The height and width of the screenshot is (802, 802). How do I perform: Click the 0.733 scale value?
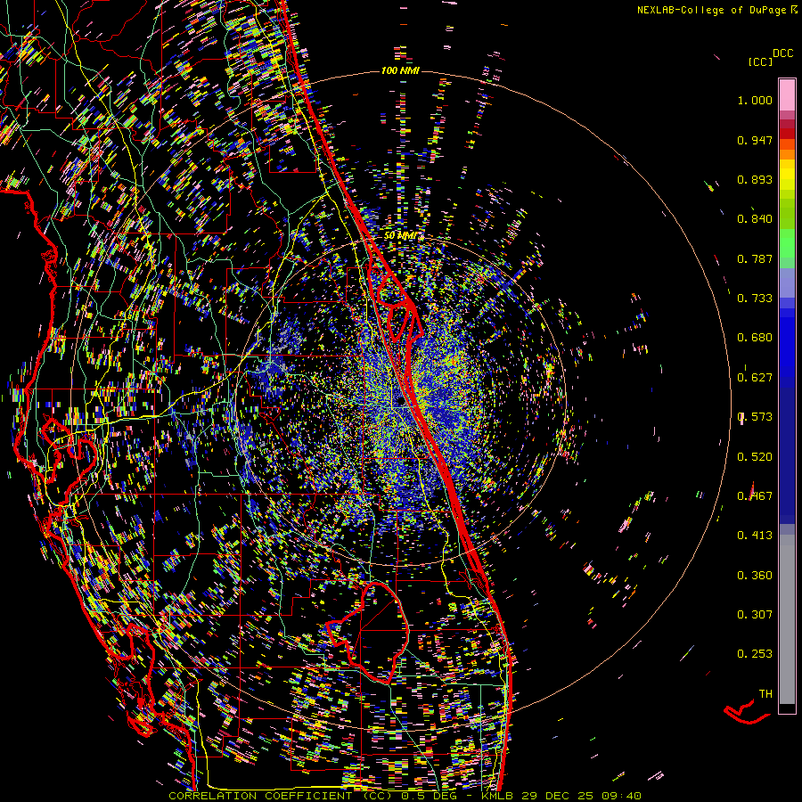755,299
